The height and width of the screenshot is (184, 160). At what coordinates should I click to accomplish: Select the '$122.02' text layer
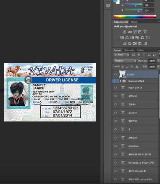pos(135,121)
